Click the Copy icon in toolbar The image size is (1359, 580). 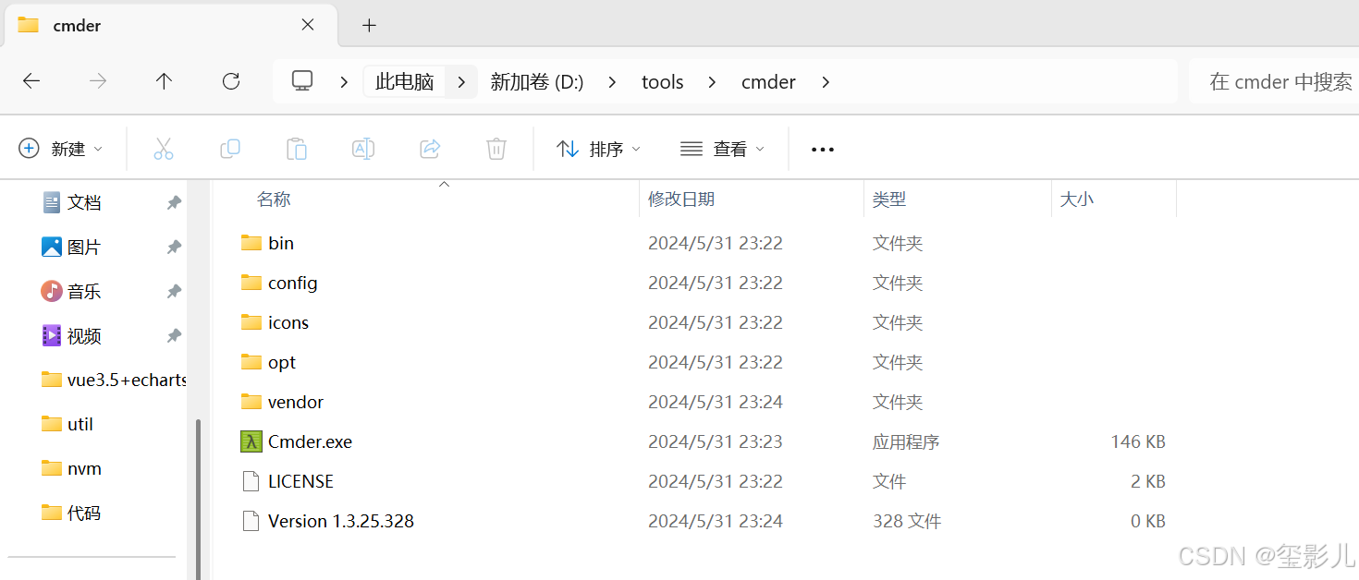click(x=230, y=149)
